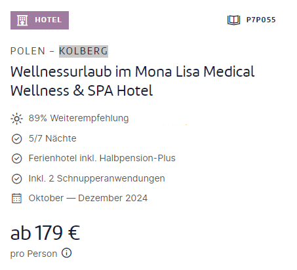The image size is (297, 270).
Task: Click Inkl. 2 Schnupperanwendungen text
Action: pyautogui.click(x=97, y=178)
